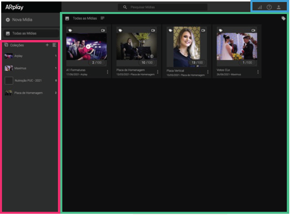Image resolution: width=290 pixels, height=215 pixels.
Task: Click the tag icon on Votos CLe card
Action: click(220, 30)
